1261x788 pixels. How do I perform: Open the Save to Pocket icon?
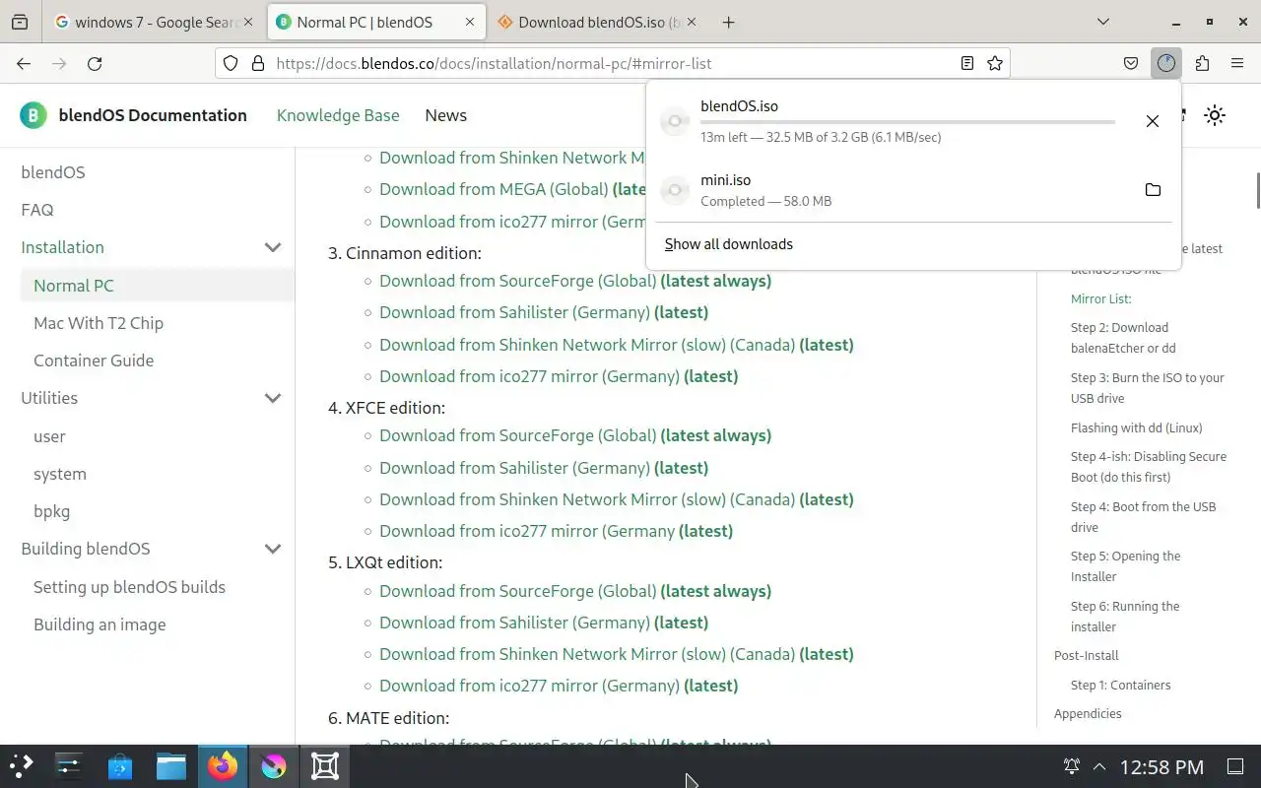(x=1131, y=63)
